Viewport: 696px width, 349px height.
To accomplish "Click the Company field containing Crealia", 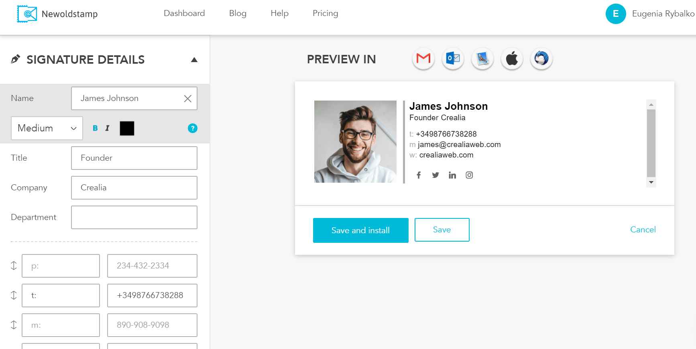I will pos(134,188).
